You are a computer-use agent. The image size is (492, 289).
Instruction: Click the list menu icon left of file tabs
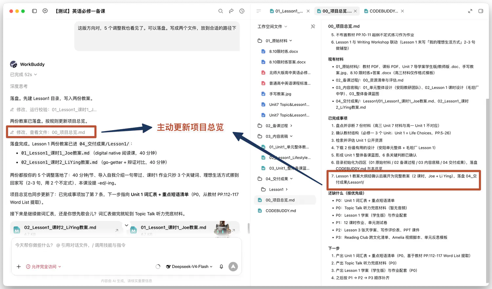tap(259, 11)
